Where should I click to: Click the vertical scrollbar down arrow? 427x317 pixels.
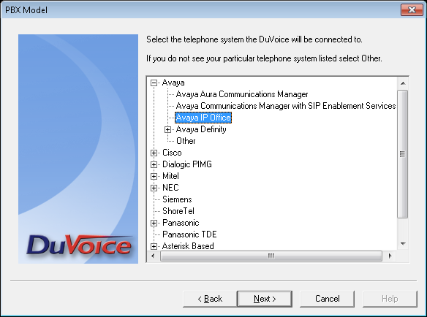click(403, 244)
